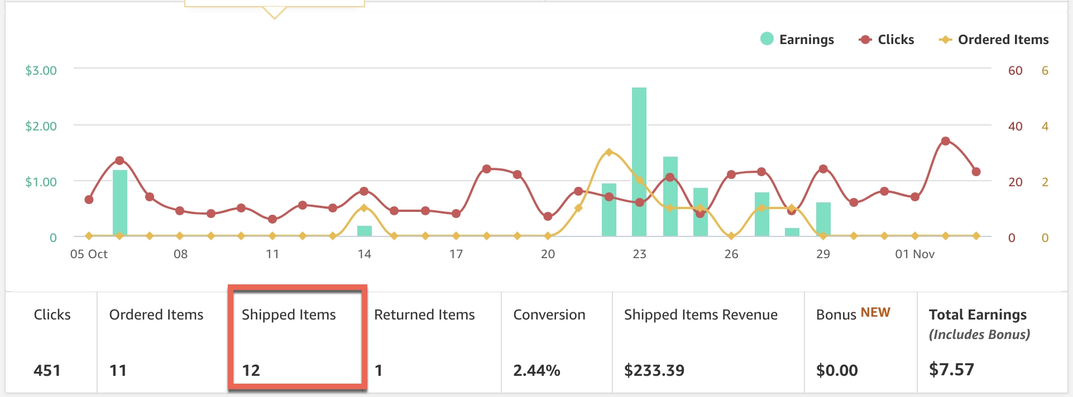Image resolution: width=1073 pixels, height=397 pixels.
Task: Click the 05 Oct label on the x-axis
Action: 89,254
